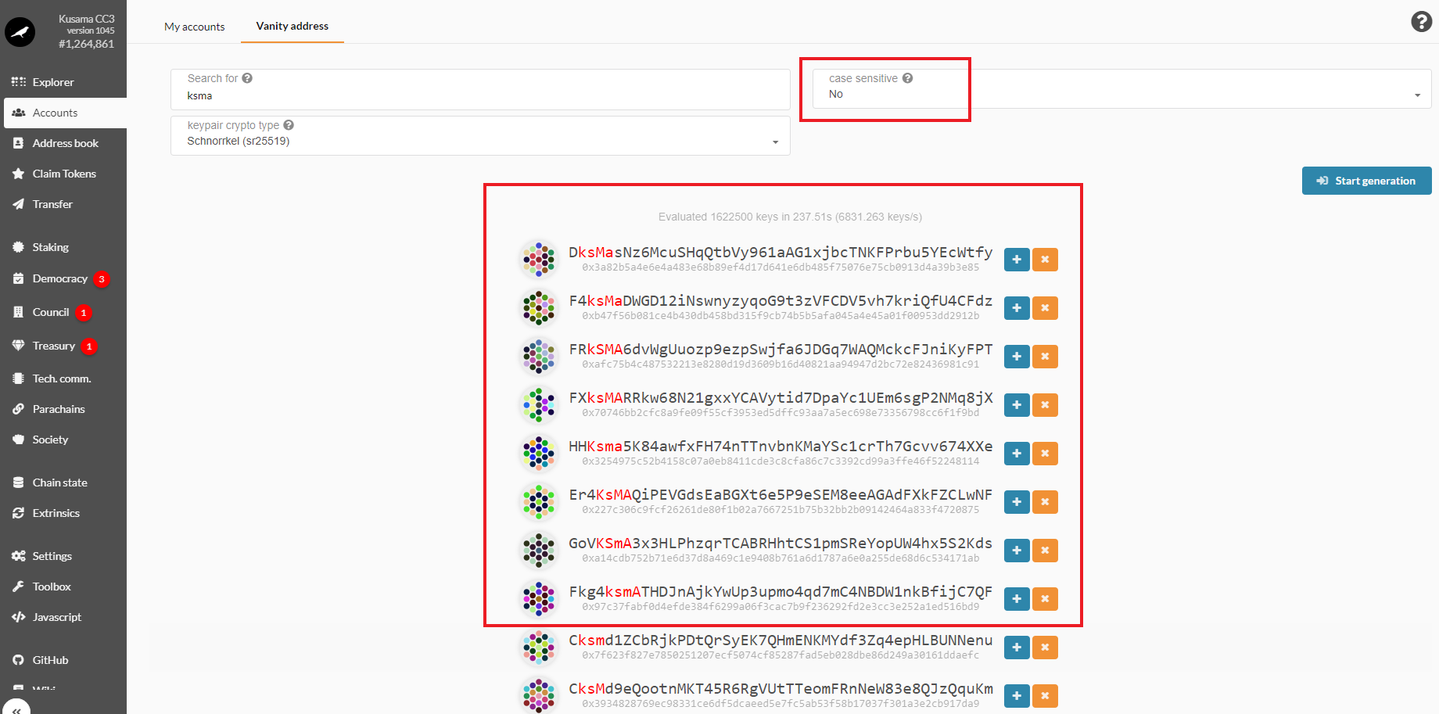Open Staking in the sidebar
Image resolution: width=1439 pixels, height=714 pixels.
63,247
